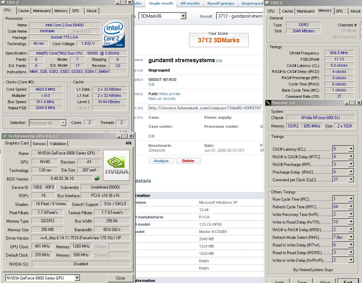Click the futuremark compare URL field

205,108
